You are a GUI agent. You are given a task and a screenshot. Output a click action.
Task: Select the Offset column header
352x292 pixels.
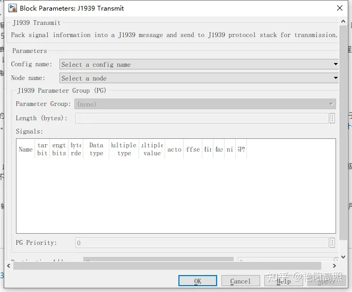(193, 149)
